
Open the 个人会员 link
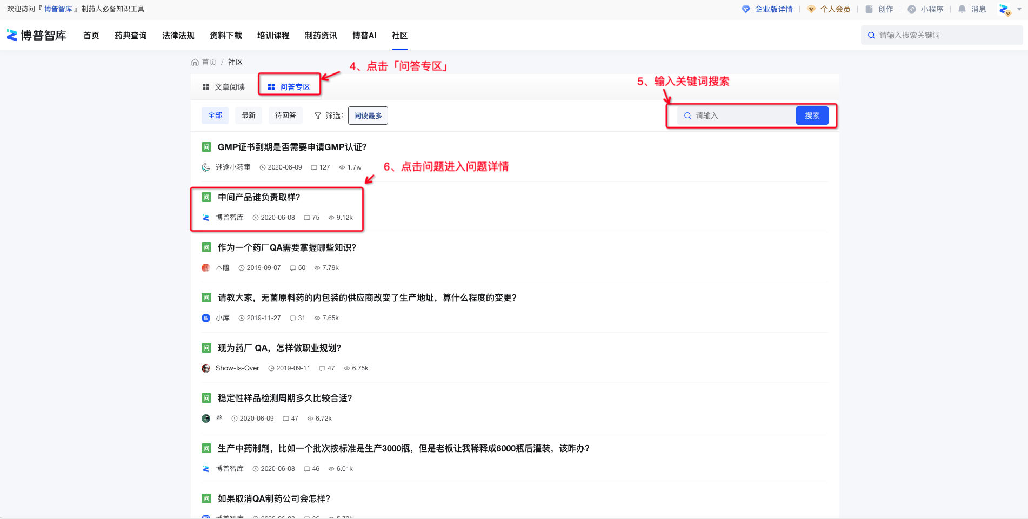coord(835,9)
